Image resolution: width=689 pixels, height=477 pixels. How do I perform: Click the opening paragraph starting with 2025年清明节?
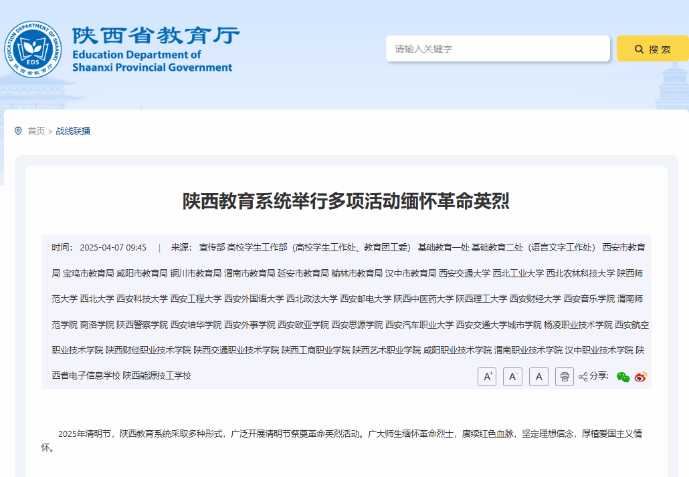[x=341, y=434]
